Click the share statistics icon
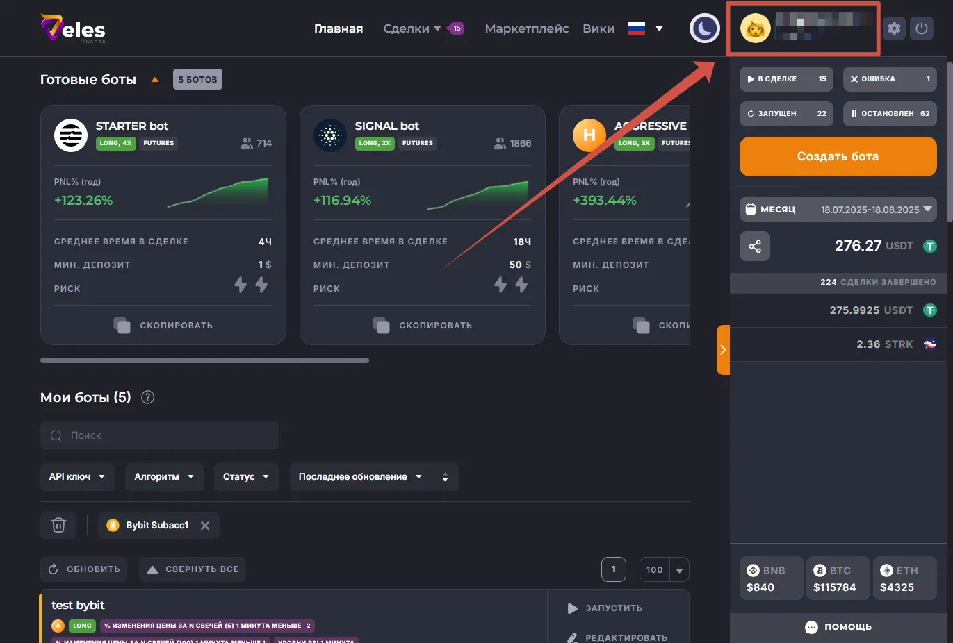Image resolution: width=953 pixels, height=643 pixels. [755, 247]
